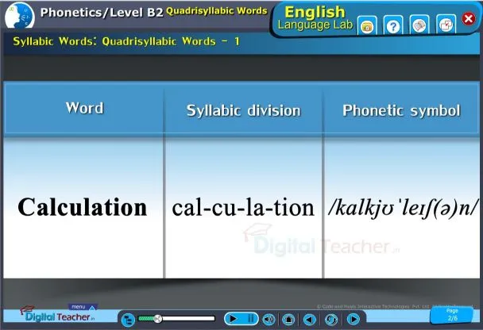Image resolution: width=483 pixels, height=330 pixels.
Task: Click the Phonetic symbol column header
Action: (401, 110)
